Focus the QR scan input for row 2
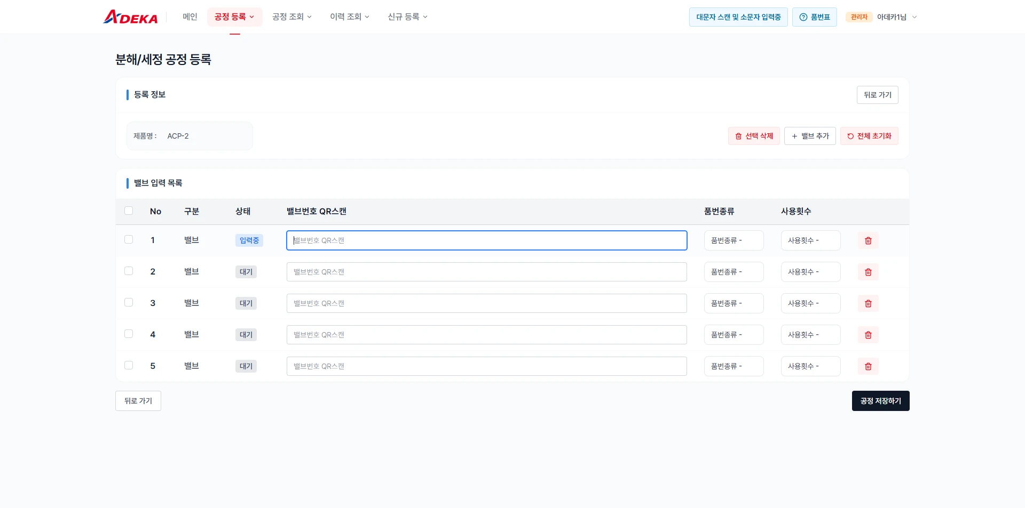Viewport: 1025px width, 508px height. pos(487,272)
